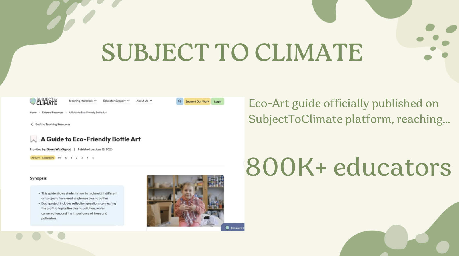The height and width of the screenshot is (256, 459).
Task: Click the Support Our Work button
Action: pos(197,101)
